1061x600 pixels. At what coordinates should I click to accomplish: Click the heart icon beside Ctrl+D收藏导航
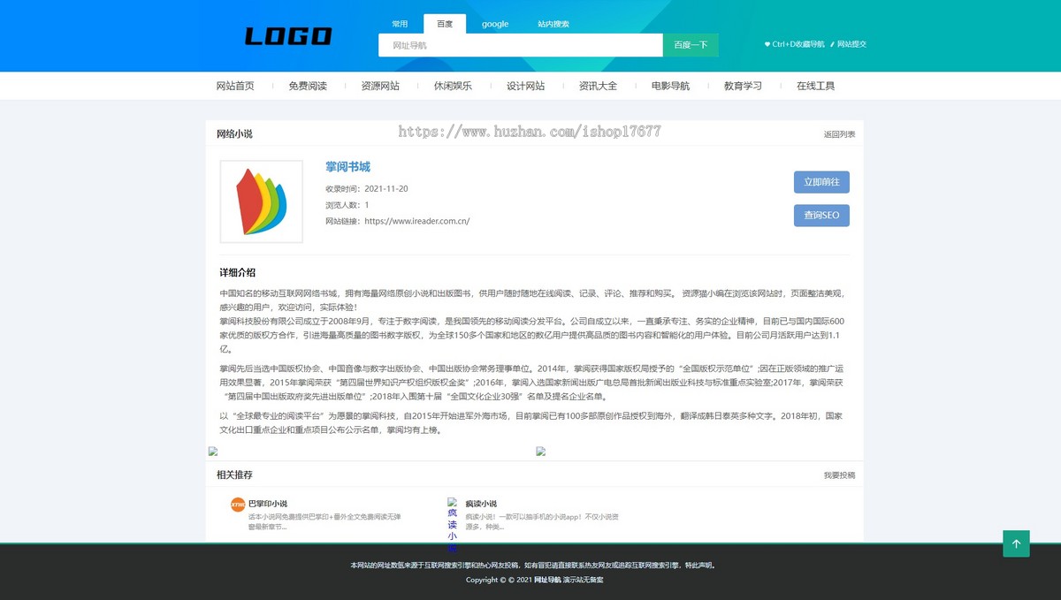[767, 44]
